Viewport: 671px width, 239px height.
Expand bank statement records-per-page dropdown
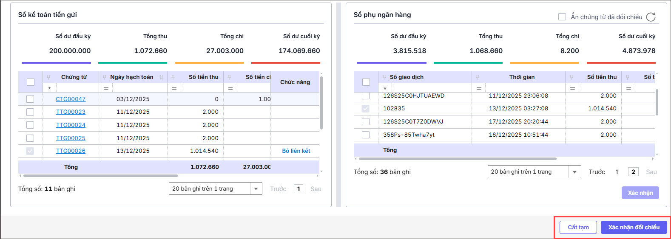tap(574, 172)
